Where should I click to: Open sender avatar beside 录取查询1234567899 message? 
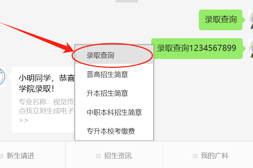(x=251, y=48)
